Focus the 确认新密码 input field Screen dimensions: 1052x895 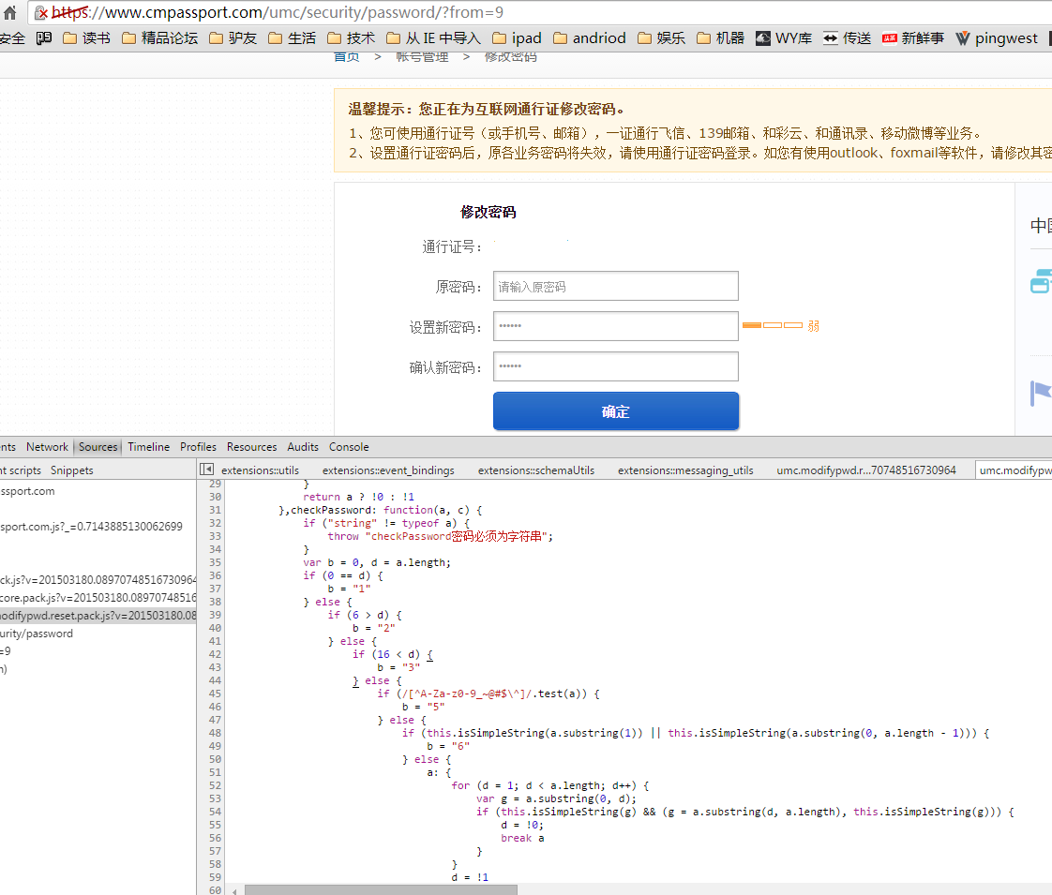point(615,366)
